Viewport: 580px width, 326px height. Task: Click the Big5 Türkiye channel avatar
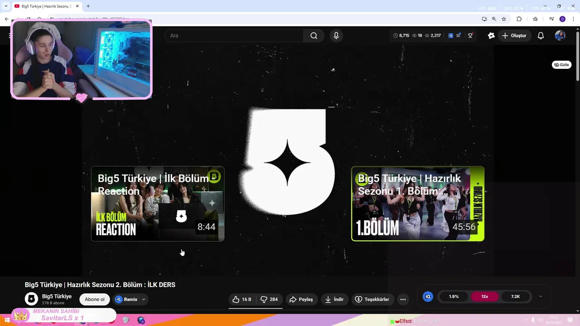coord(31,299)
